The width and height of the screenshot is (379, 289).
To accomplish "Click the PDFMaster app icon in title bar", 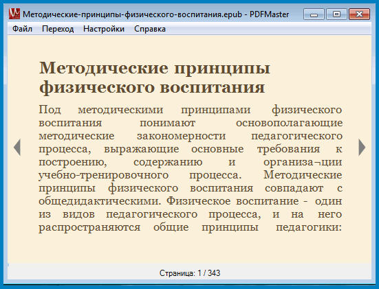I will click(14, 14).
